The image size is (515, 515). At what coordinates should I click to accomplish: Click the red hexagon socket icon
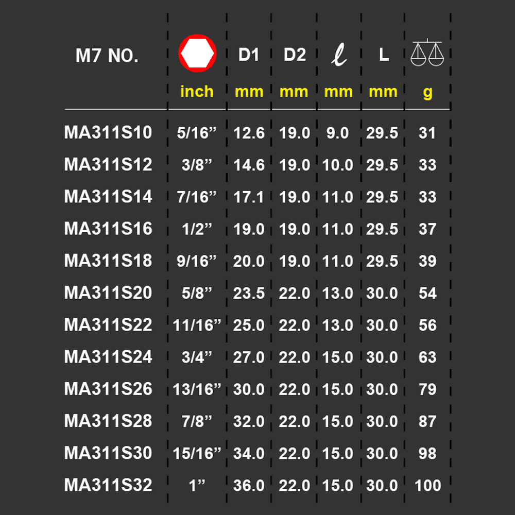[x=197, y=53]
